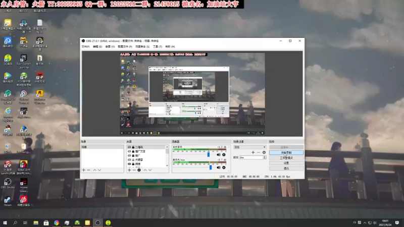Open source properties gear in Sources panel

139,170
